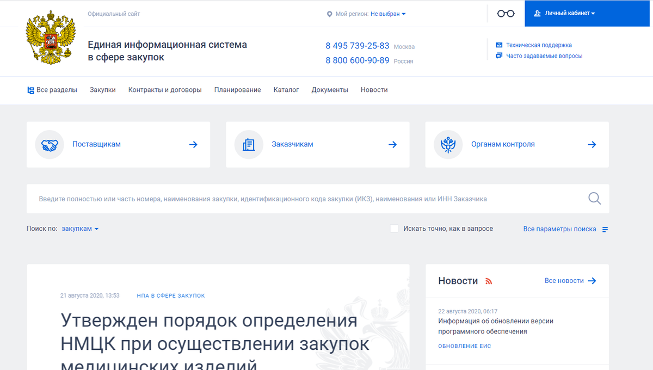Click the Все разделы grid icon
The height and width of the screenshot is (370, 653).
[x=30, y=90]
